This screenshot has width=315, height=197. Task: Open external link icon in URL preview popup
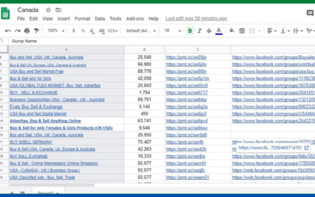[x=306, y=148]
